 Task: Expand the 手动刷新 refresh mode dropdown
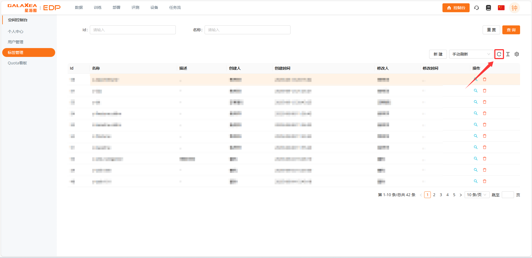tap(471, 54)
